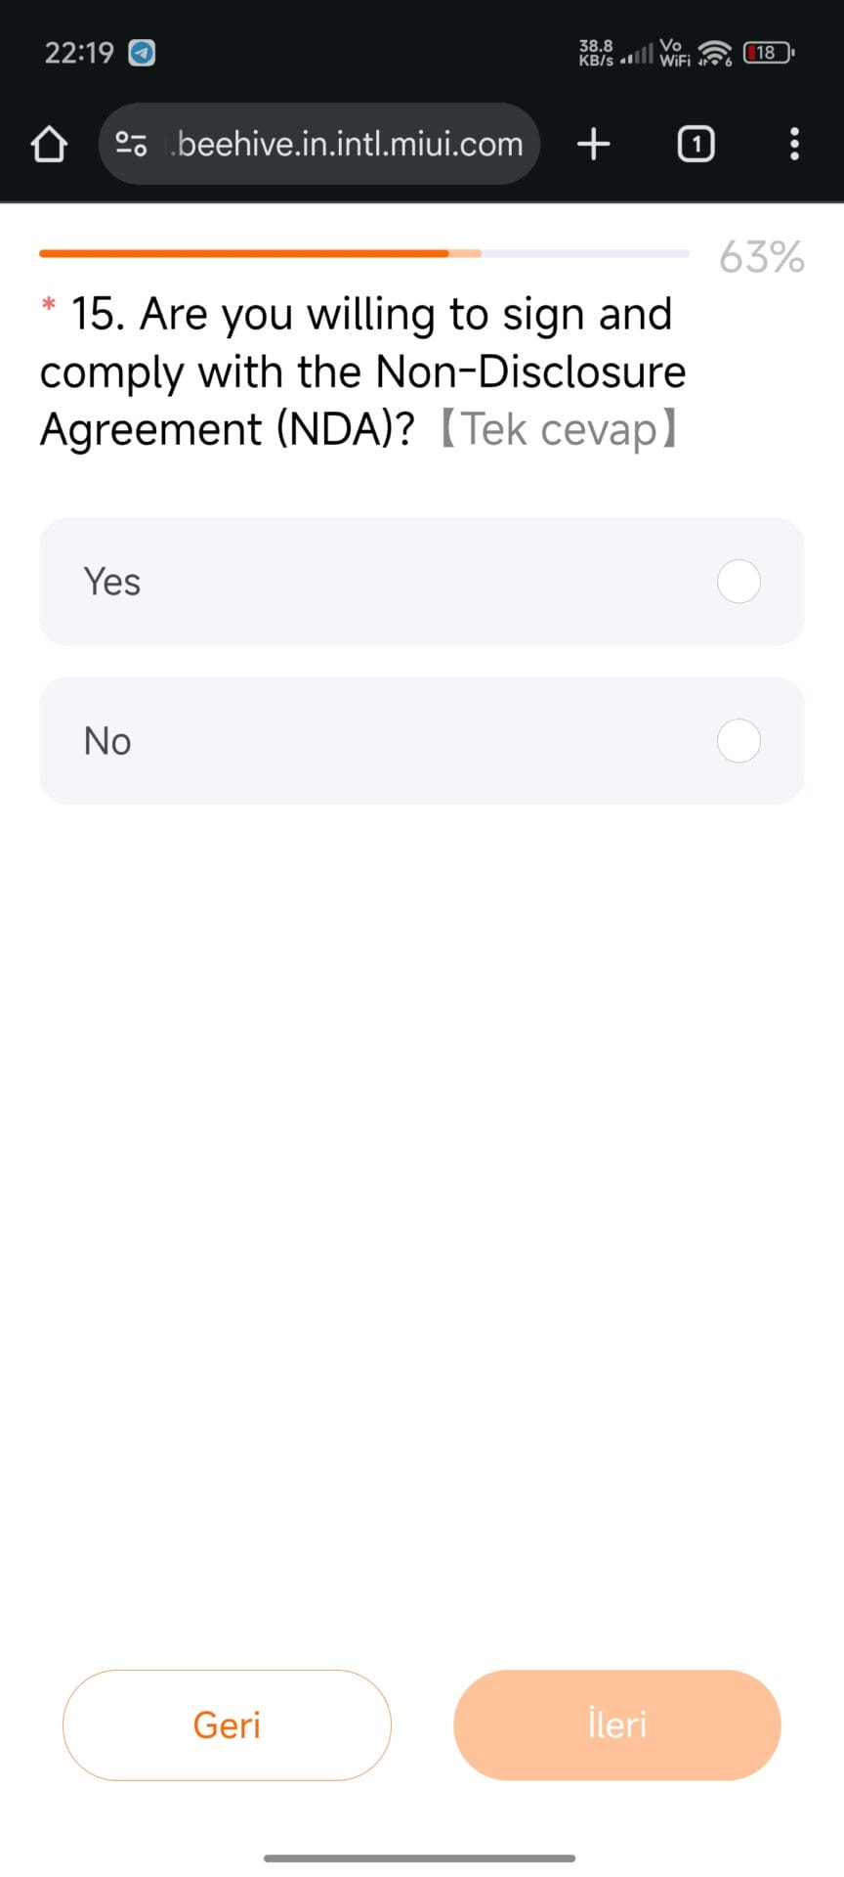Tap the 63% progress label

tap(761, 257)
